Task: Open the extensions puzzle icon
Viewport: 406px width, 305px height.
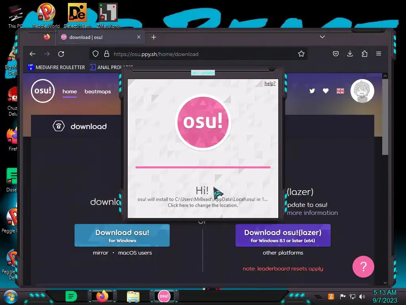Action: pyautogui.click(x=364, y=54)
